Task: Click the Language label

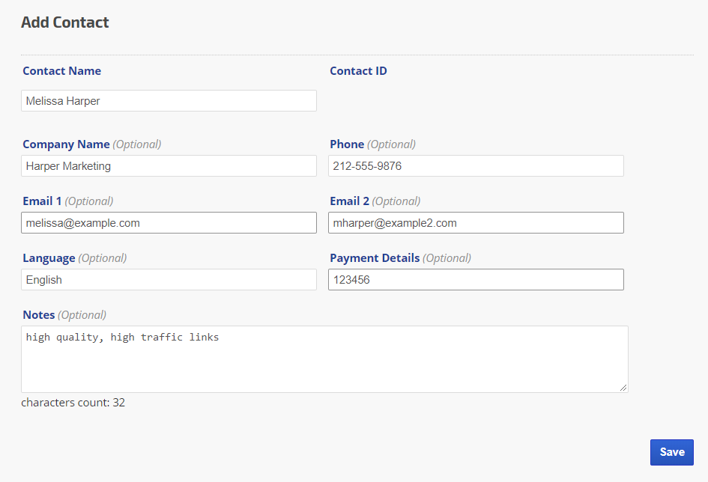Action: (49, 258)
